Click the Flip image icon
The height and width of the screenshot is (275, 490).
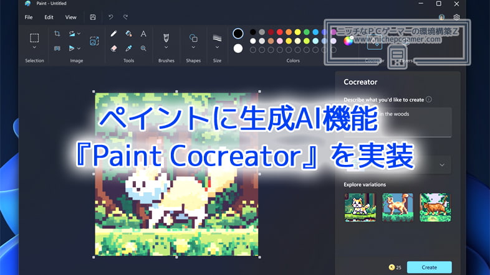[72, 49]
